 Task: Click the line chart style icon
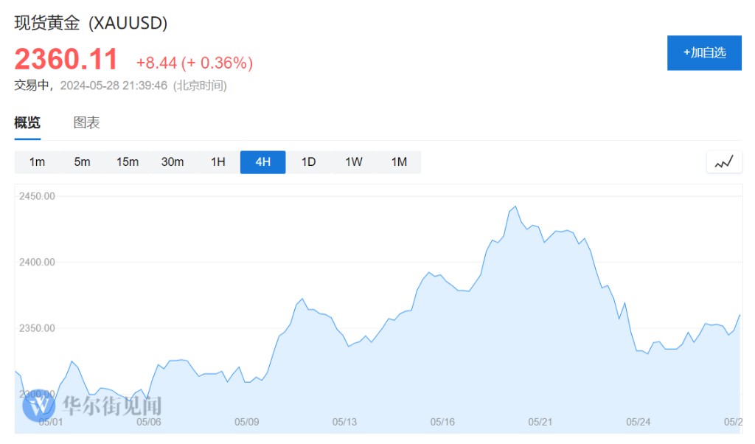pos(724,162)
